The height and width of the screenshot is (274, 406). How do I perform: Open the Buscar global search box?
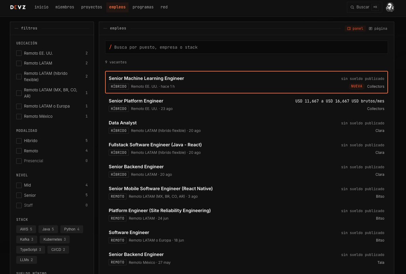(364, 7)
